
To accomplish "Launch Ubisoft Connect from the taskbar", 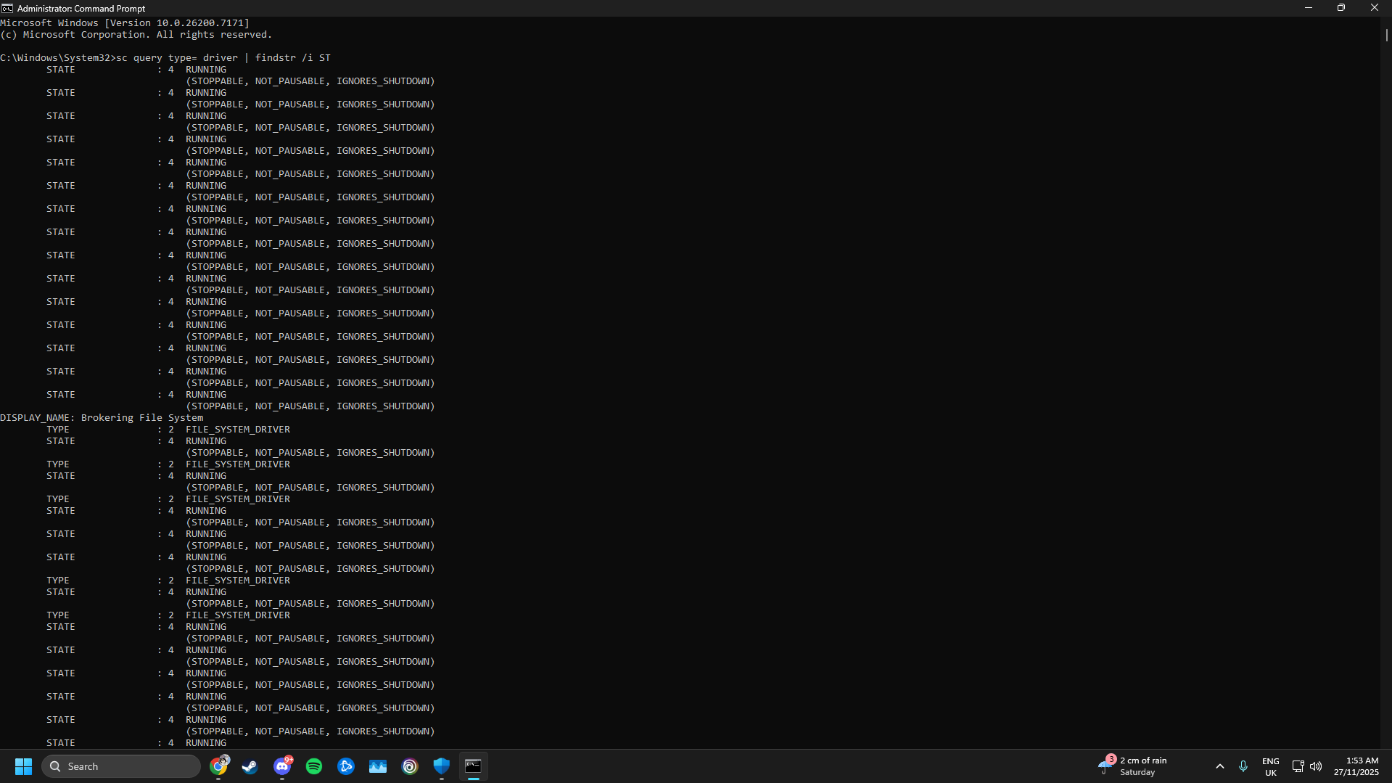I will [410, 766].
